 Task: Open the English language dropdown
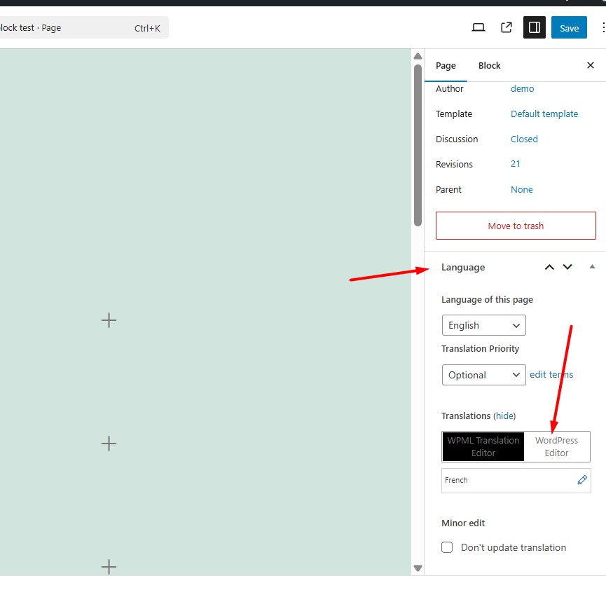tap(483, 325)
